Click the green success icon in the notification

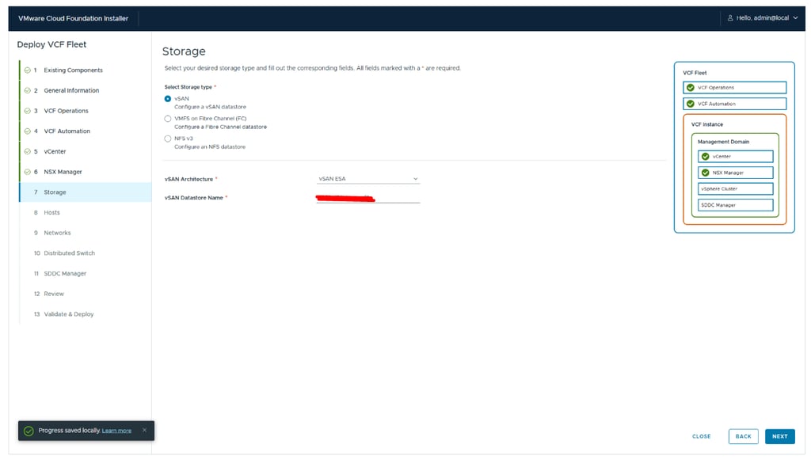click(x=29, y=431)
